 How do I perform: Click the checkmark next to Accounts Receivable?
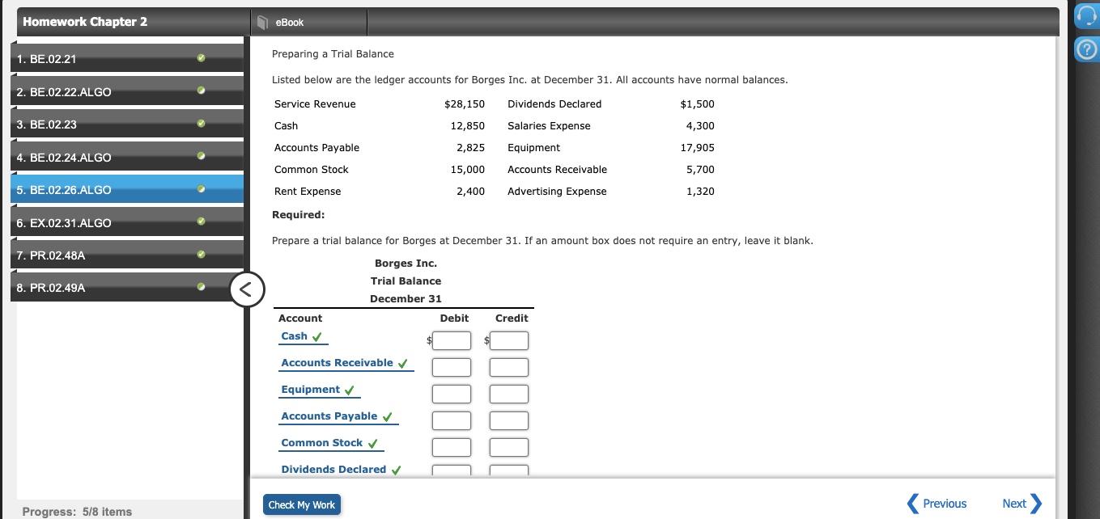402,362
